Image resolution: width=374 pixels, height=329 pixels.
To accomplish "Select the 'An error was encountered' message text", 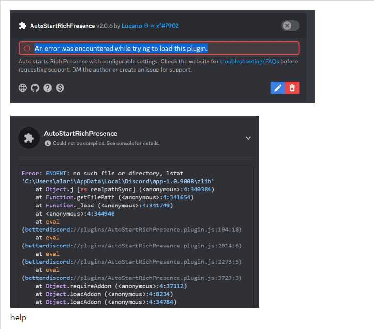I will click(x=121, y=49).
